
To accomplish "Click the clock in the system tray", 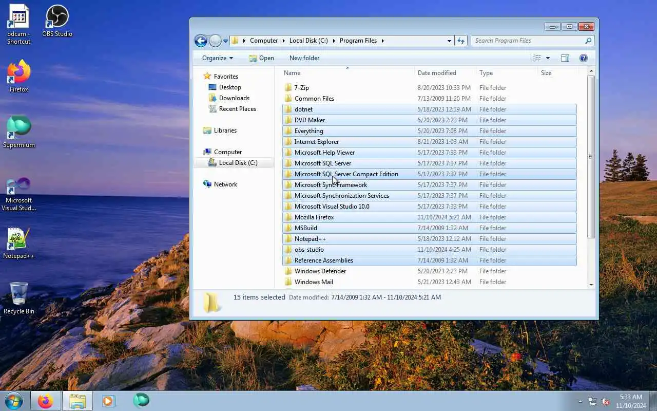I will pyautogui.click(x=630, y=401).
